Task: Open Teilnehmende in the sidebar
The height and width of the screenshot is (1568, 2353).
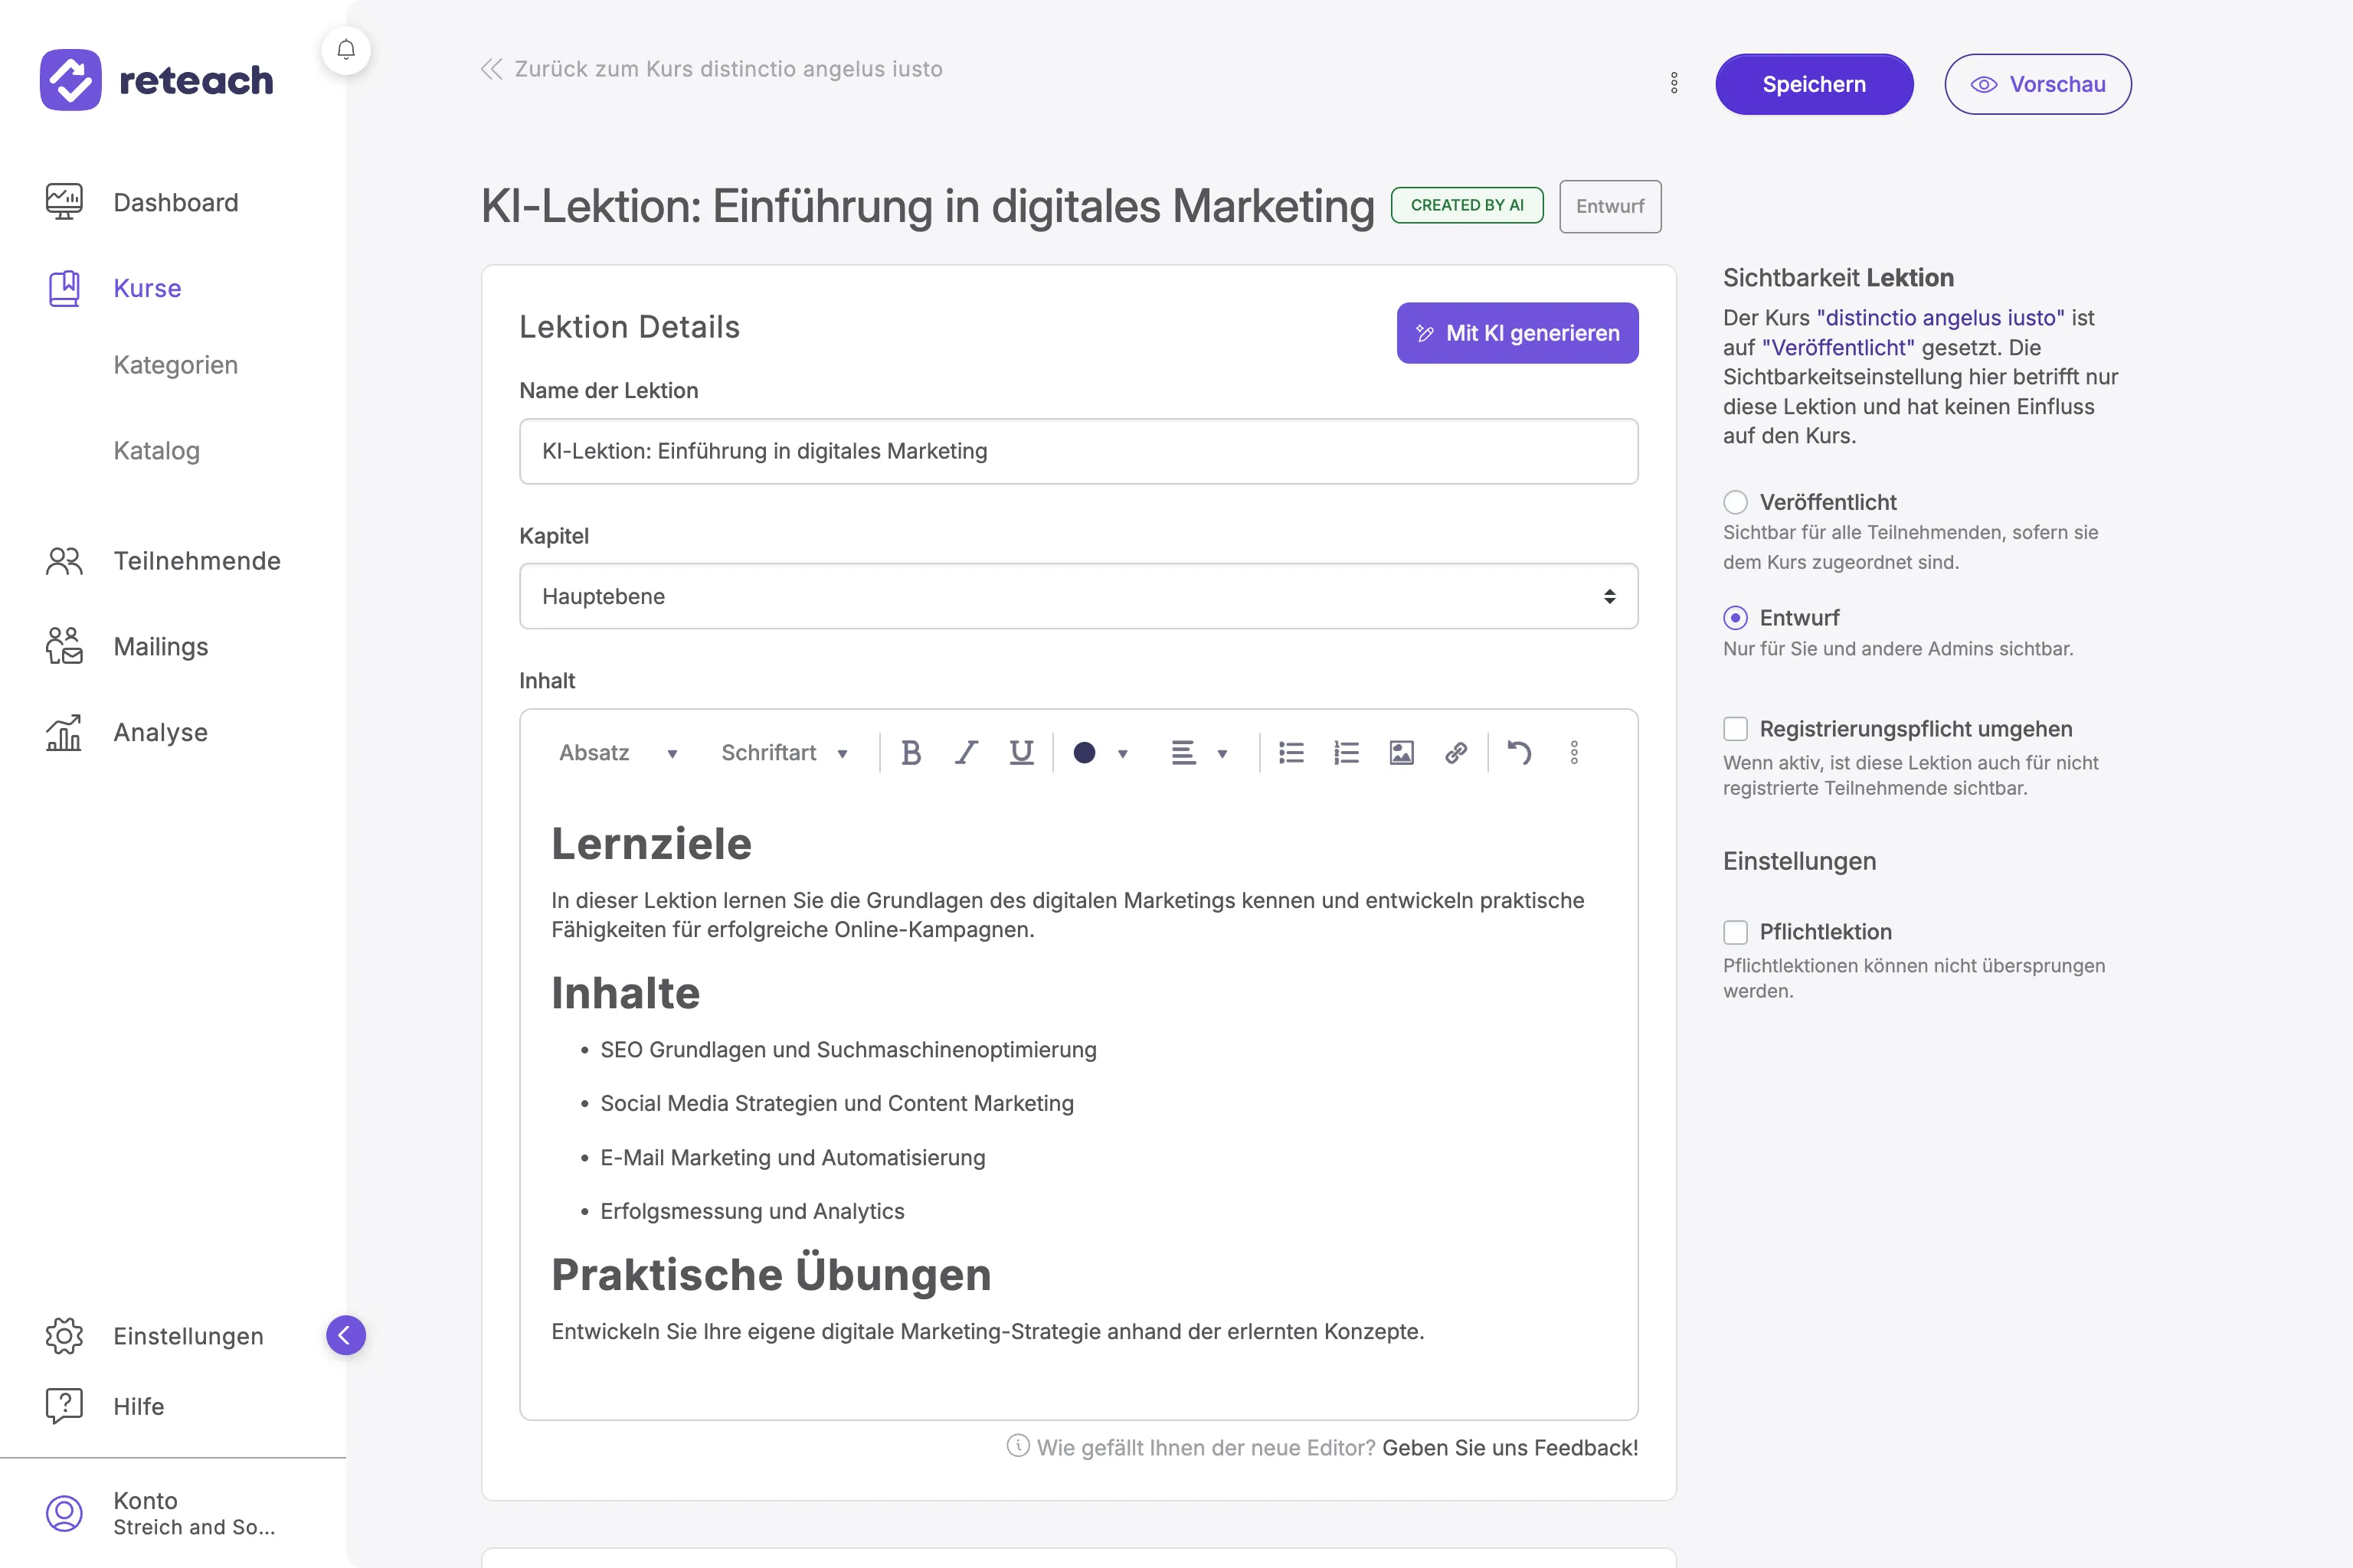Action: tap(196, 561)
